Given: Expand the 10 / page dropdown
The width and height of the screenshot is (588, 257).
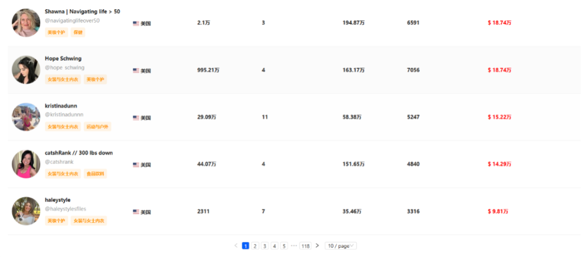Looking at the screenshot, I should click(340, 246).
